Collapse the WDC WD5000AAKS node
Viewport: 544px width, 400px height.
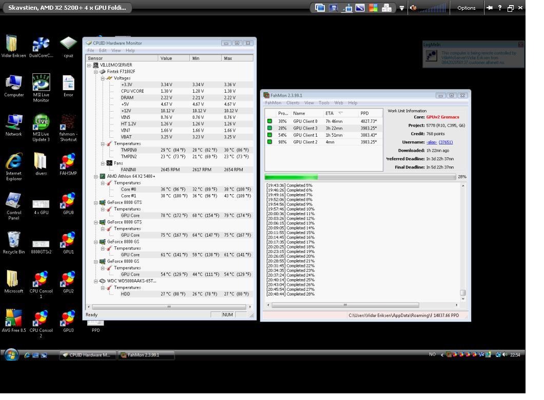pos(96,281)
